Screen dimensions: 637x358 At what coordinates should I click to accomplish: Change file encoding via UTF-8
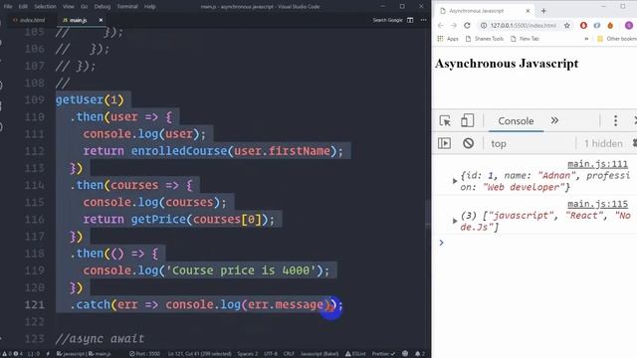pos(271,354)
